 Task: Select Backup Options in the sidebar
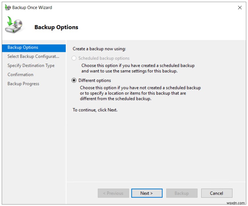click(x=22, y=47)
